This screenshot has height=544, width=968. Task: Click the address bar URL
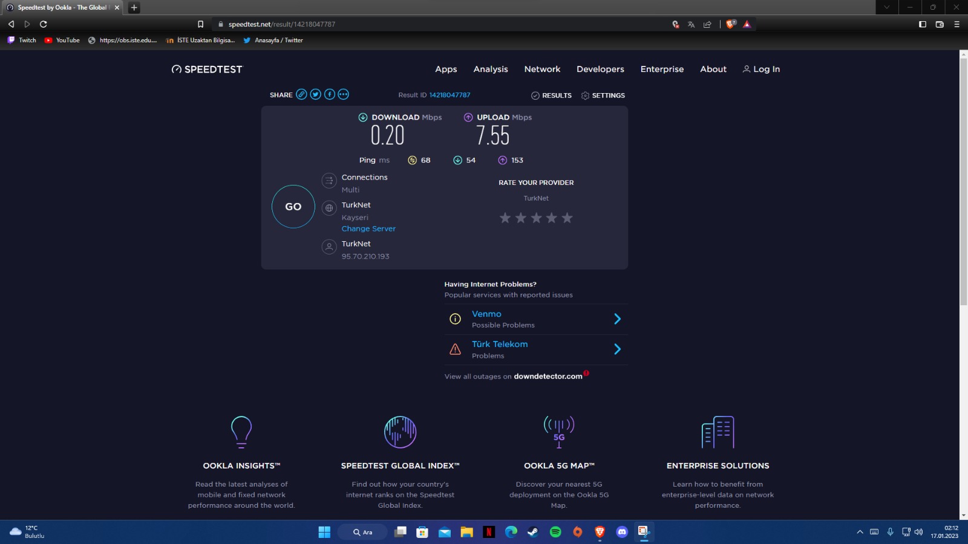[x=282, y=24]
